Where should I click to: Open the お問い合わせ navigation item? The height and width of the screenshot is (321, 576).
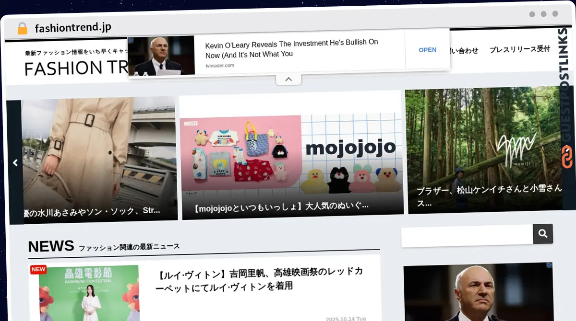tap(463, 50)
